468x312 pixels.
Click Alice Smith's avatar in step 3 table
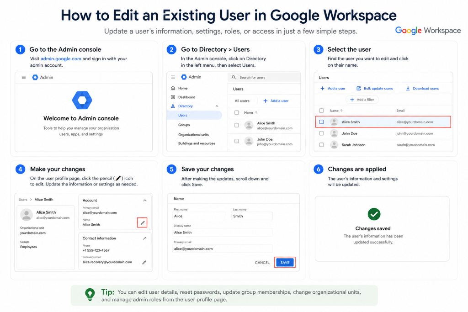(334, 122)
